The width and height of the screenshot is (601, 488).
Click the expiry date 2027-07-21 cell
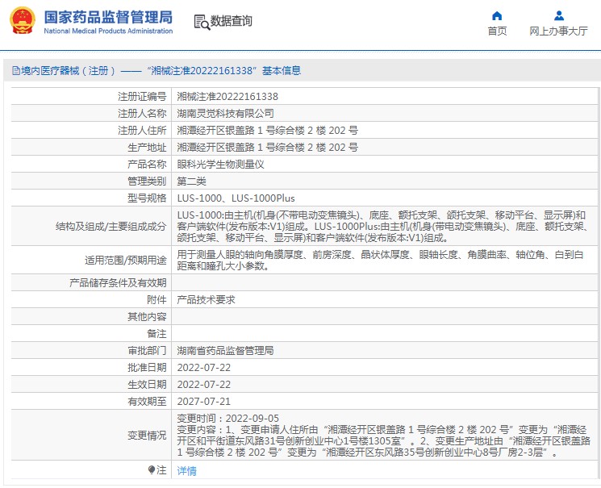click(x=203, y=402)
